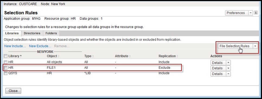Sort by the Replication column
The width and height of the screenshot is (262, 99).
168,56
